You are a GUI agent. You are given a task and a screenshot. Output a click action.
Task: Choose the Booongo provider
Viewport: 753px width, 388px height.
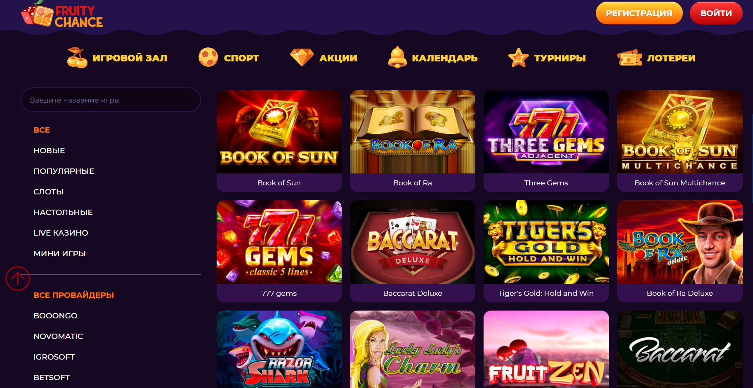55,316
